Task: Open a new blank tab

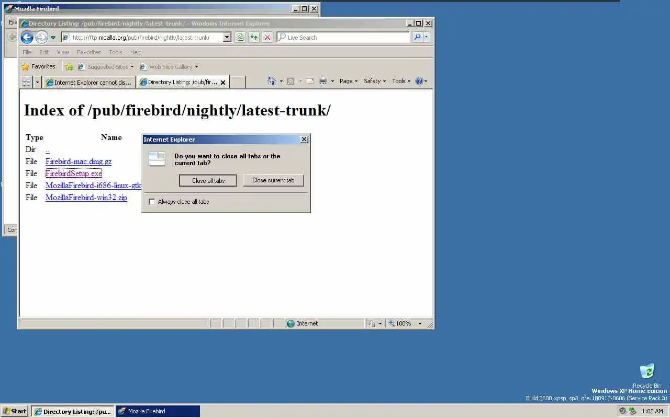Action: pos(238,82)
